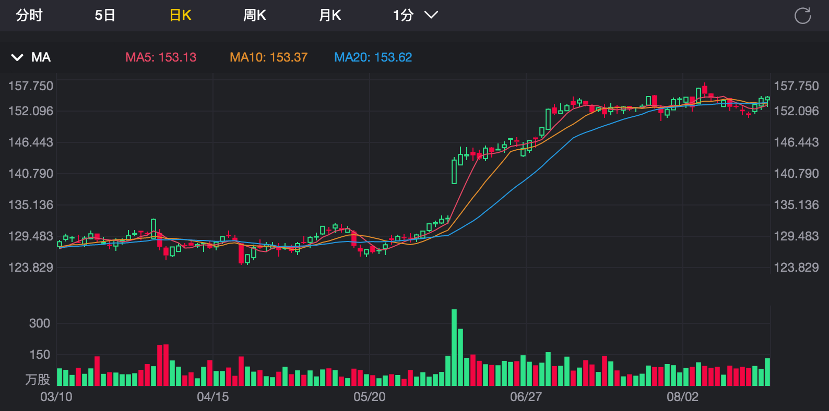829x411 pixels.
Task: Click the orange MA10: 153.37 legend
Action: 268,57
